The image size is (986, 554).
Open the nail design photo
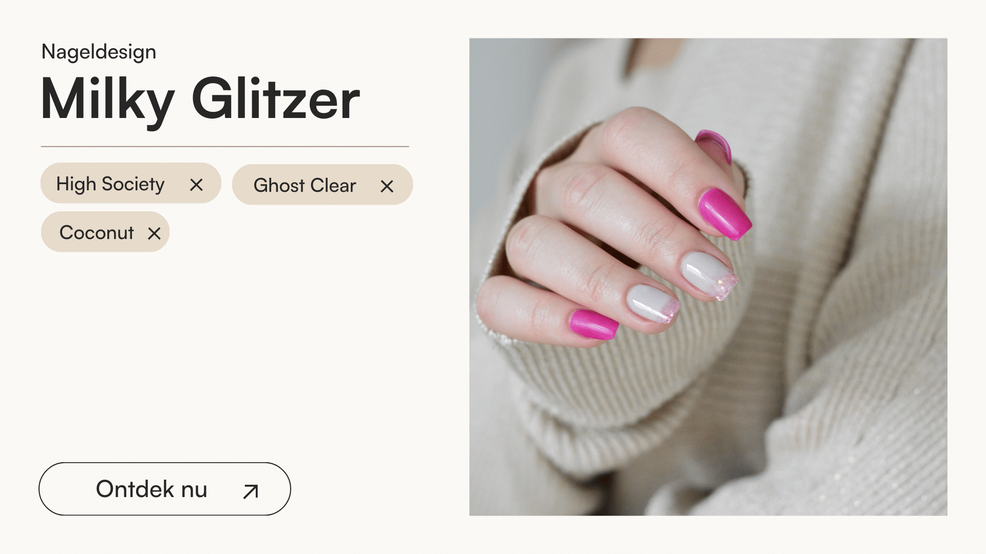(x=708, y=276)
